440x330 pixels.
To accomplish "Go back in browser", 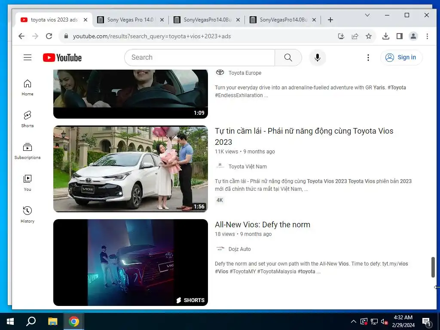I will (x=21, y=36).
